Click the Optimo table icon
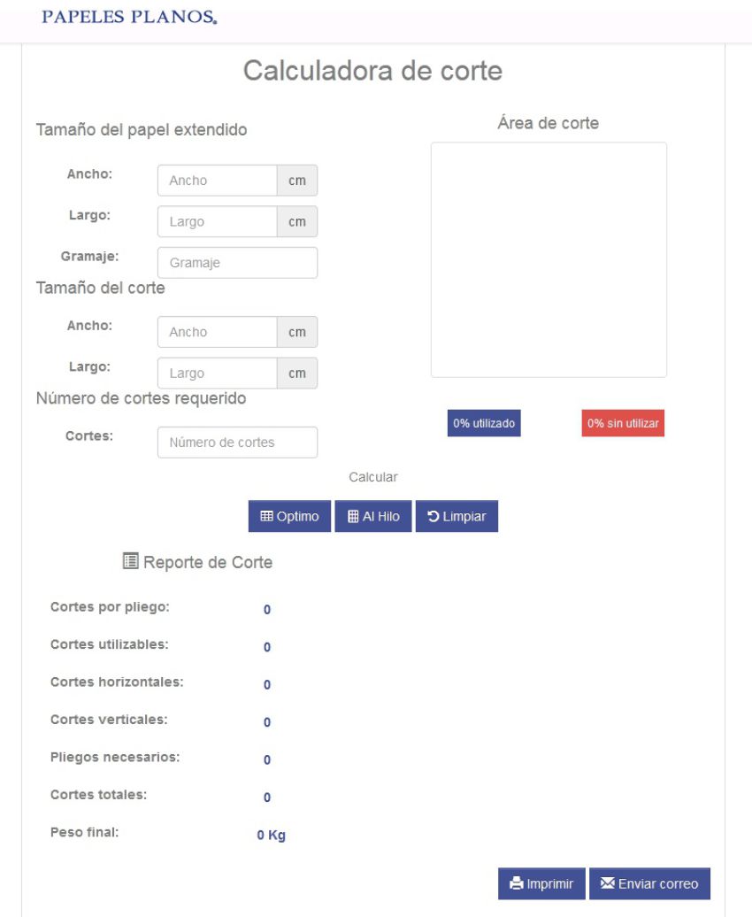 click(266, 516)
